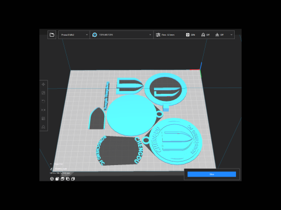Viewport: 281px width, 210px height.
Task: Select the Per Model Settings tool
Action: click(x=43, y=118)
